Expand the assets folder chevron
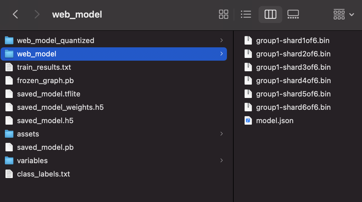 (221, 134)
